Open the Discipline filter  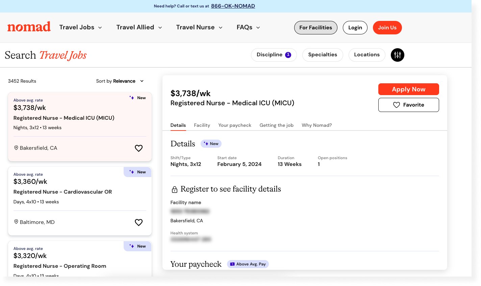click(x=274, y=55)
